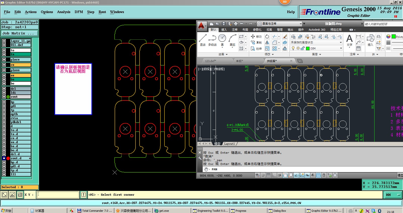
Task: Click the Job Matrix button
Action: tap(20, 33)
